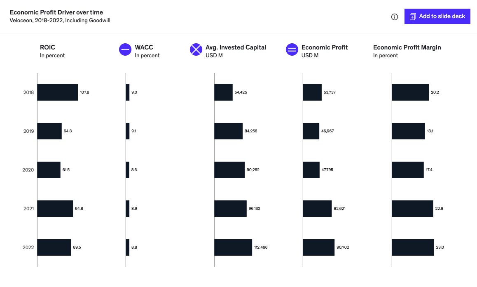Click the title Economic Profit Driver over time
Image resolution: width=477 pixels, height=287 pixels.
click(x=56, y=12)
